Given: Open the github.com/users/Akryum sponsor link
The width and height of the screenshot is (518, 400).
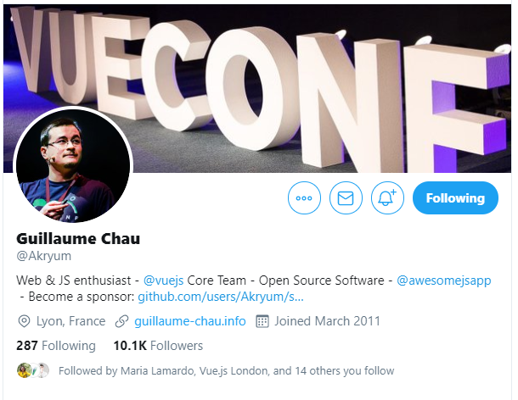Looking at the screenshot, I should [x=221, y=297].
